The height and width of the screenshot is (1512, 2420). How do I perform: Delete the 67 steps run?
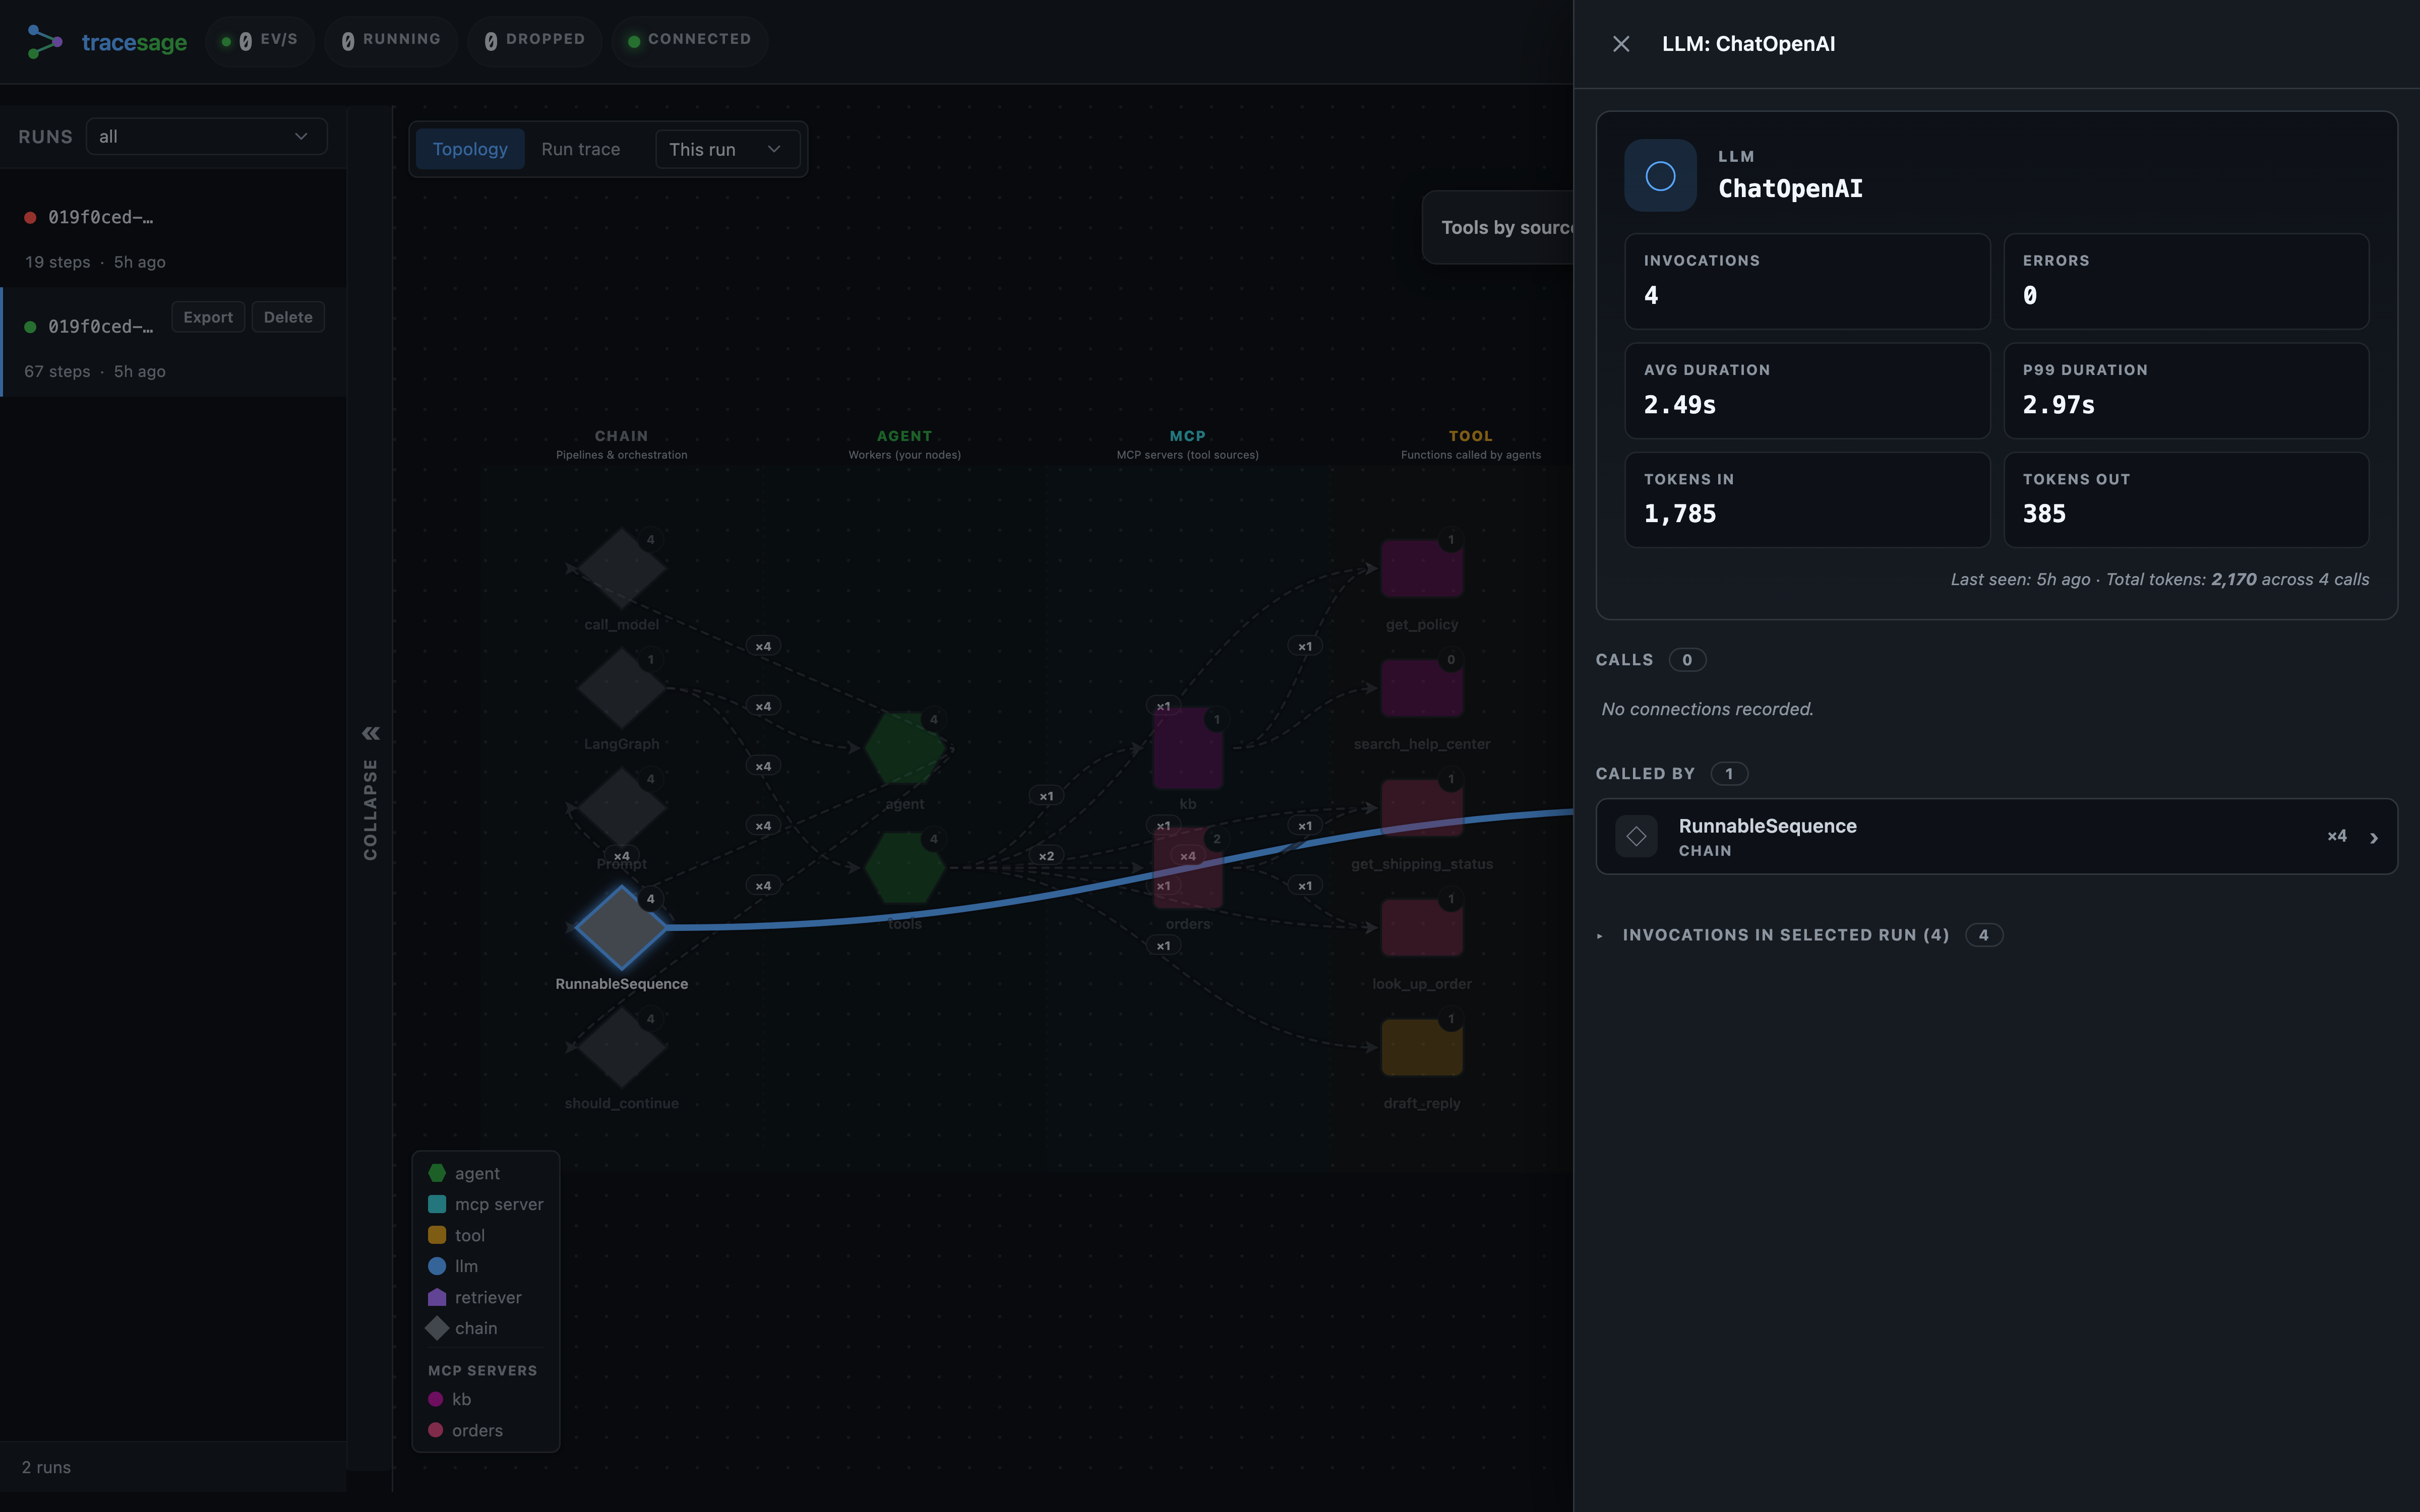pyautogui.click(x=288, y=317)
